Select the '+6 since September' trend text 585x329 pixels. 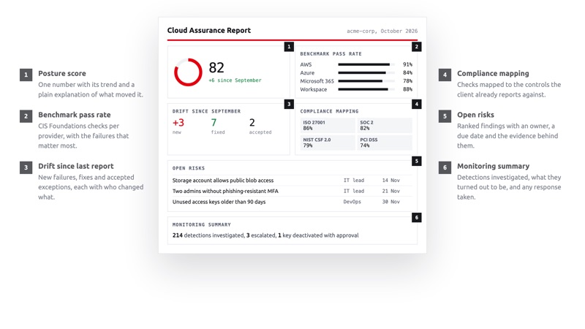pos(235,80)
